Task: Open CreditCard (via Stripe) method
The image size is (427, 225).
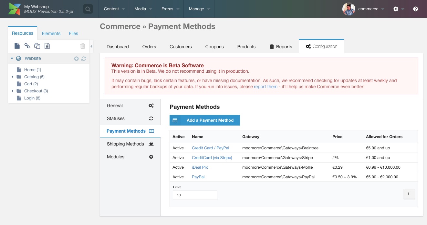Action: click(212, 158)
